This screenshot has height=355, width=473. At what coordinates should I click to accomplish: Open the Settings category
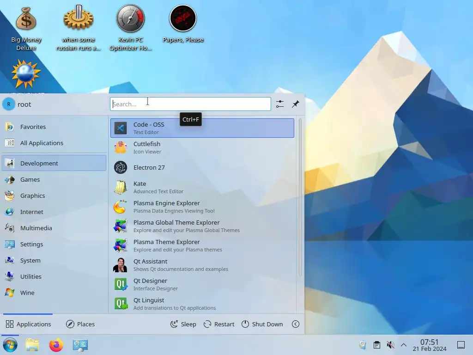pos(54,244)
